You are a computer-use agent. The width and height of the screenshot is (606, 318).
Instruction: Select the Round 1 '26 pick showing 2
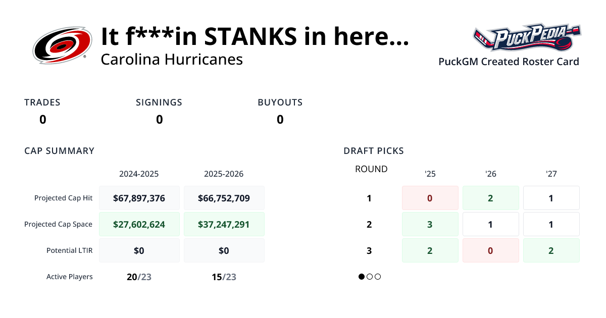pyautogui.click(x=490, y=198)
